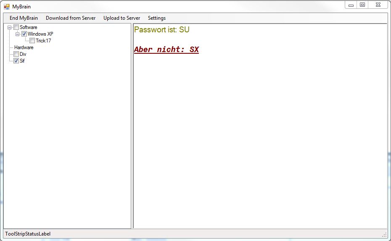391x241 pixels.
Task: Collapse the Windows XP tree node
Action: (18, 34)
